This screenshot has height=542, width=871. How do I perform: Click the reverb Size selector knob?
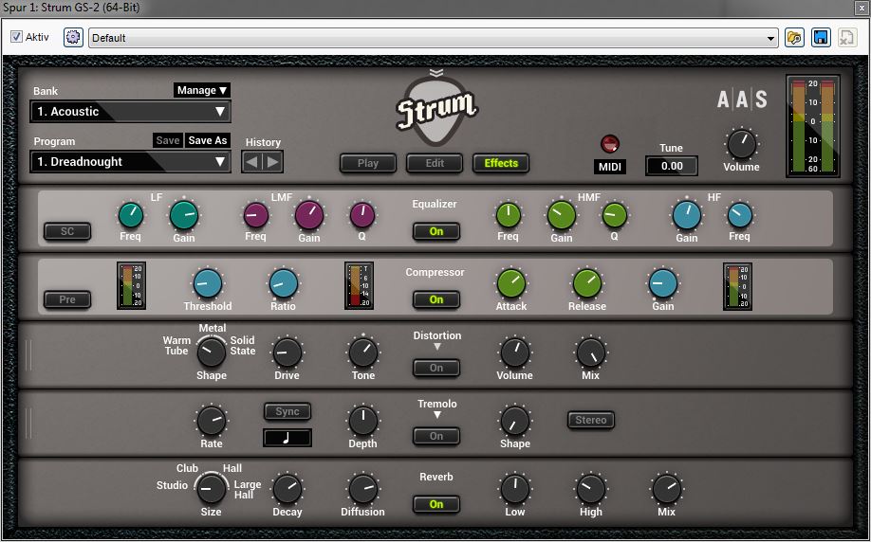coord(212,489)
